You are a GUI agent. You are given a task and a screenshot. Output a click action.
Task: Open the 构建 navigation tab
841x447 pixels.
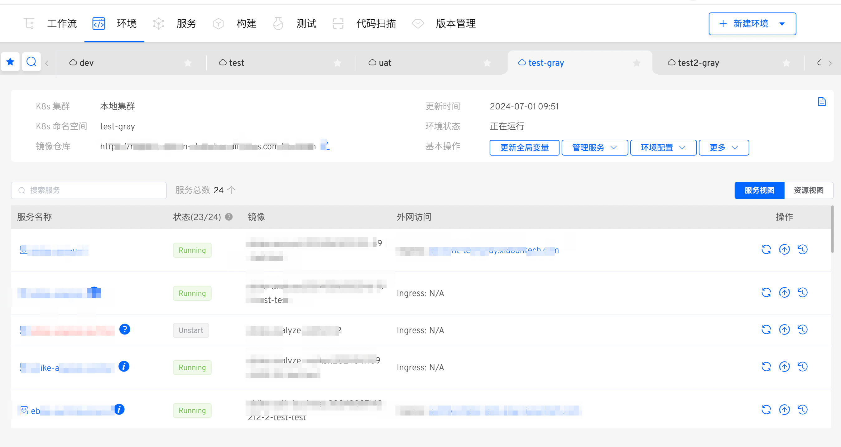point(234,23)
